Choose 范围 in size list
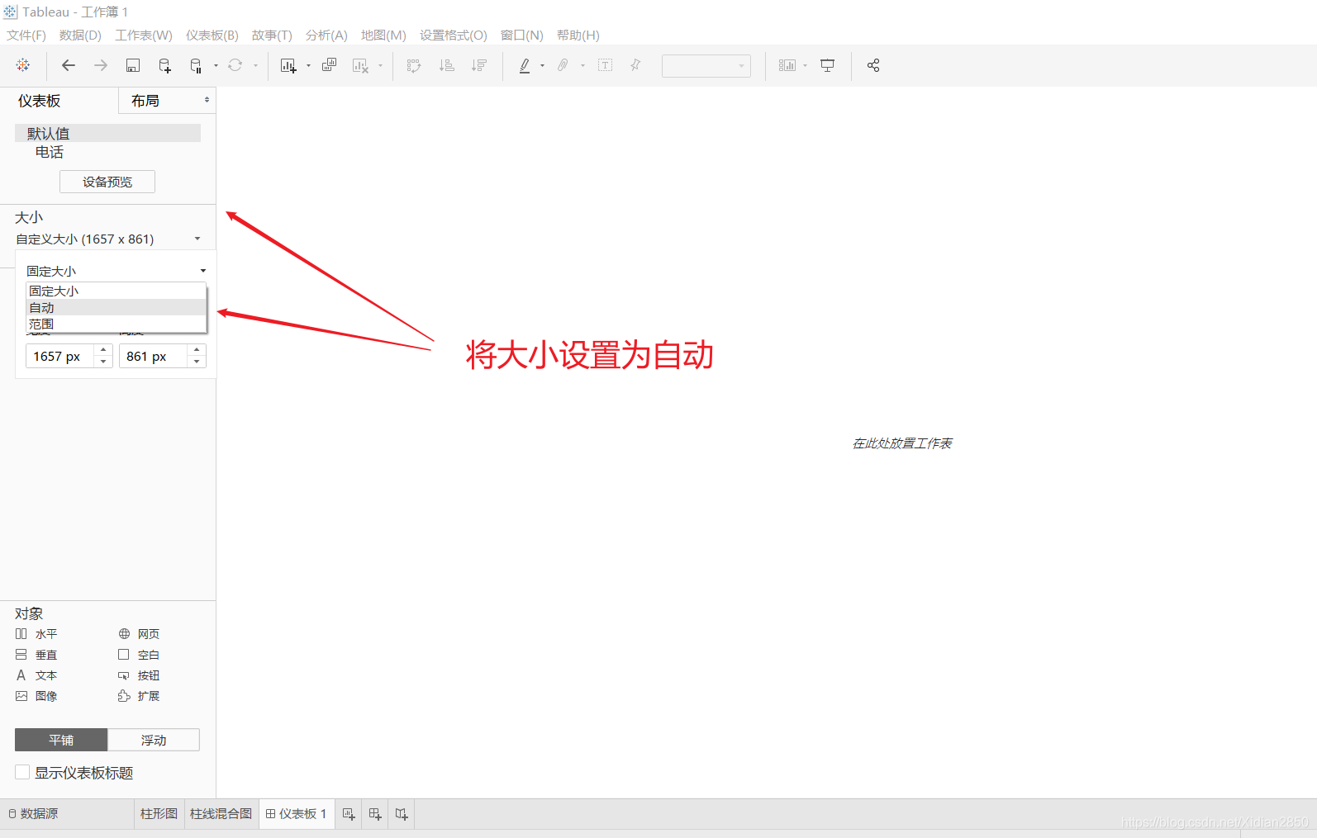 [x=116, y=324]
